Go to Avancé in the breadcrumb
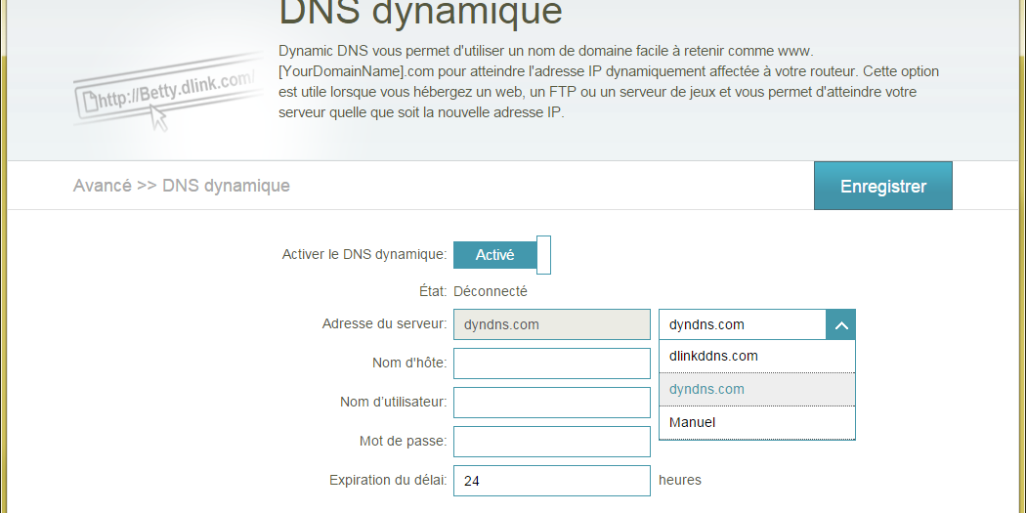 [x=102, y=186]
